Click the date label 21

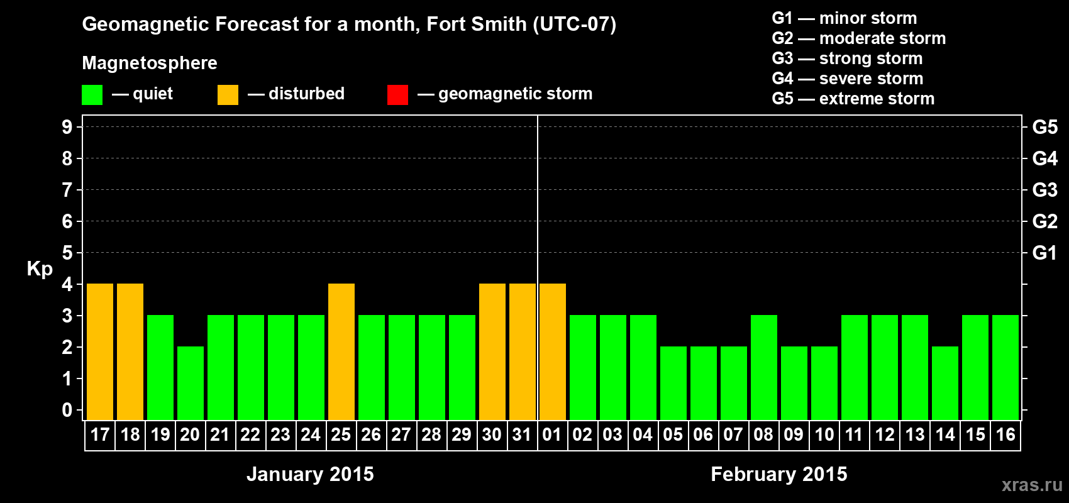pyautogui.click(x=220, y=435)
